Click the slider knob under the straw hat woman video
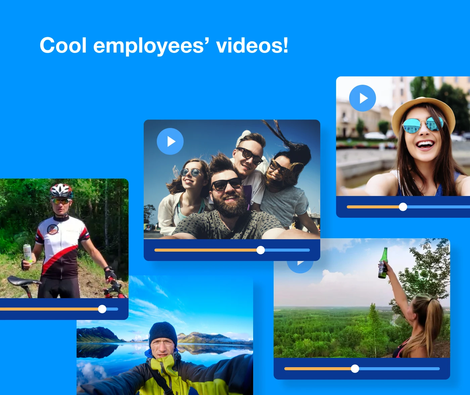This screenshot has height=395, width=470. pyautogui.click(x=403, y=207)
